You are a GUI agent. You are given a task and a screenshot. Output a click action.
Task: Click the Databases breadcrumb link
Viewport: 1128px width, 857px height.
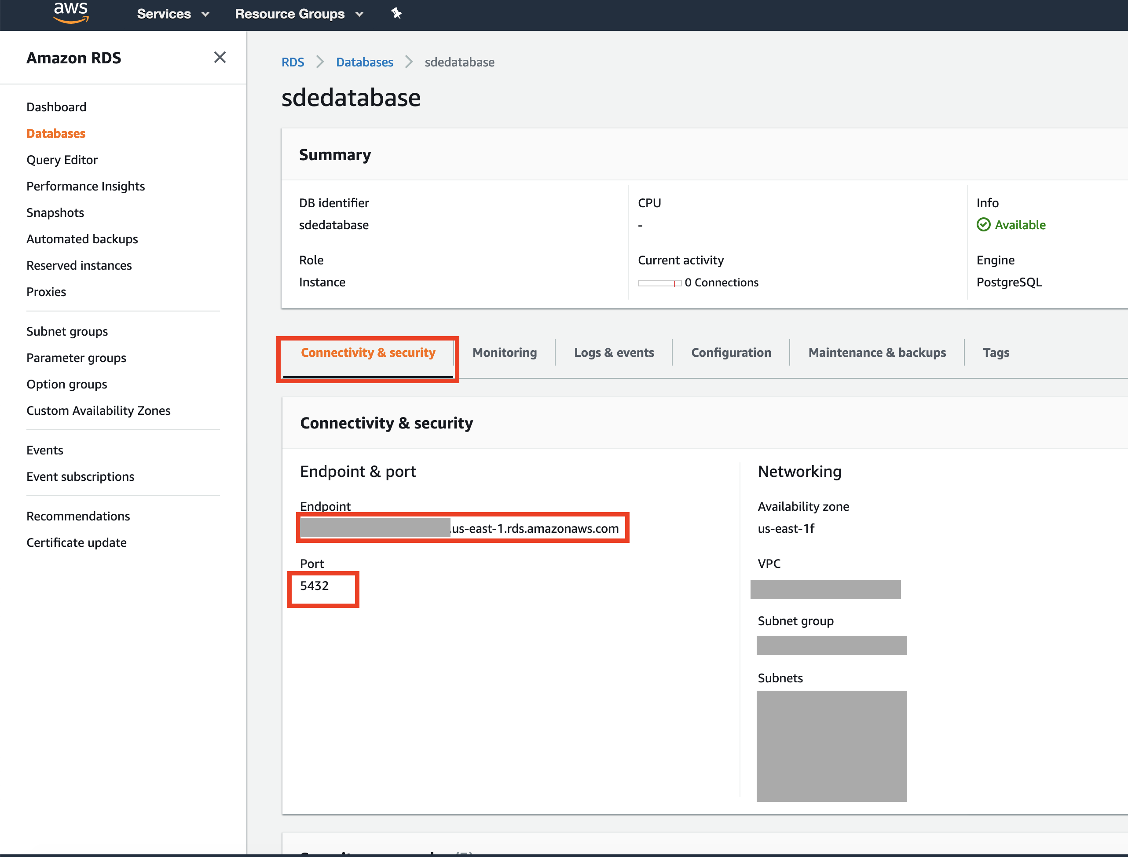point(366,61)
